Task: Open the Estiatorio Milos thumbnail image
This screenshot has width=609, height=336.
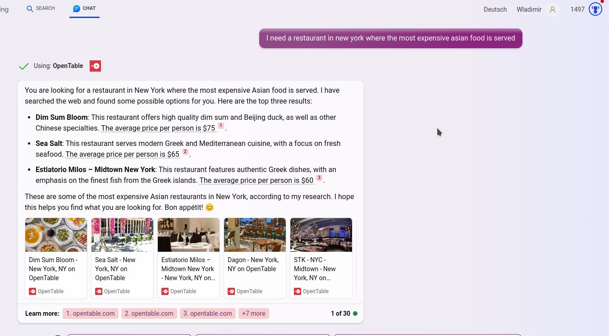Action: pos(188,235)
